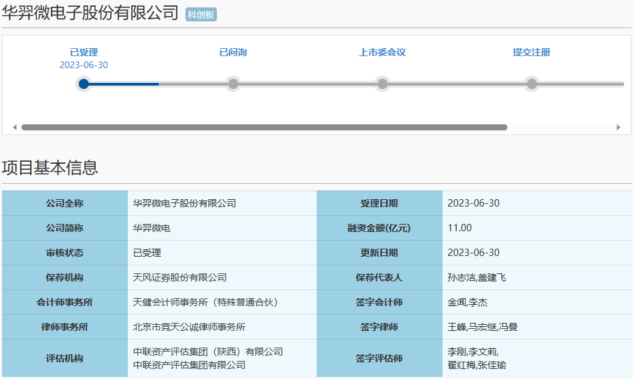
Task: Click the 金闻,李杰 cell
Action: [536, 302]
